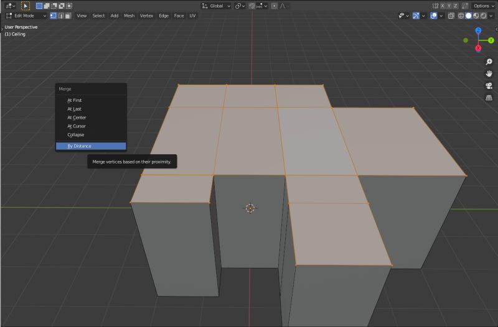Enable edge select mode
The image size is (498, 327).
60,16
